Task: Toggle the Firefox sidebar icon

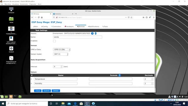Action: click(x=147, y=17)
